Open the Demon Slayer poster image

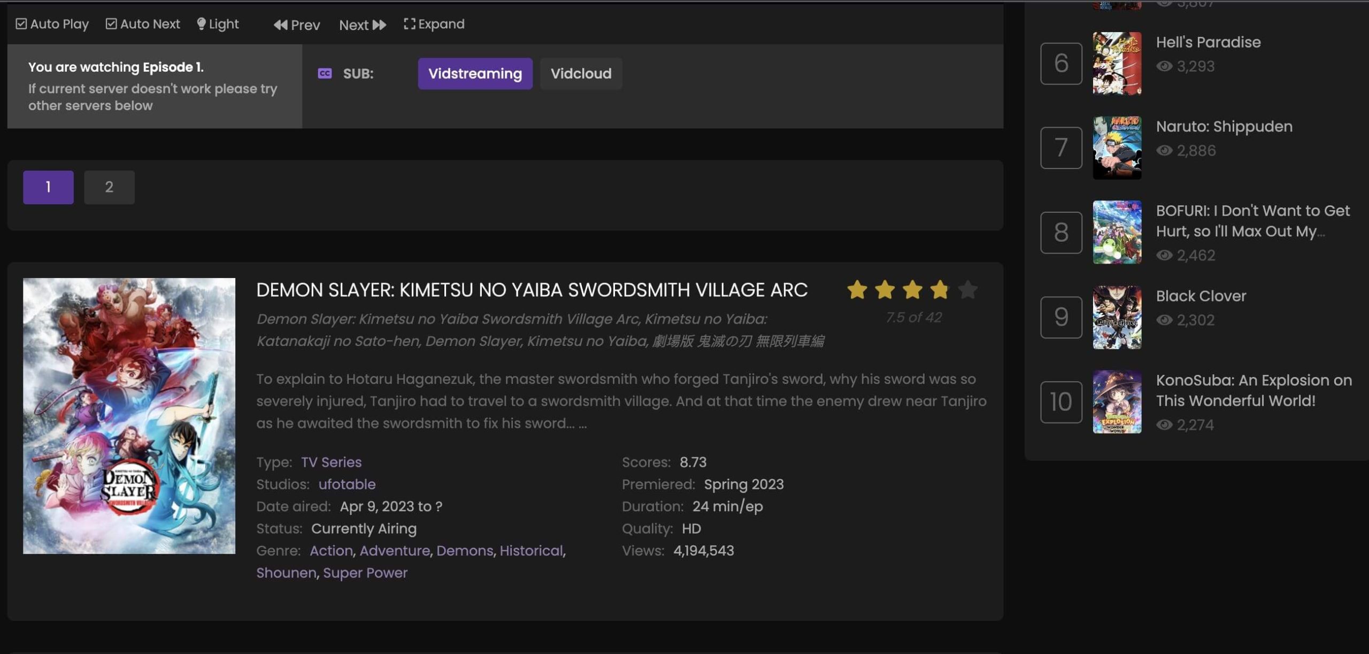(x=129, y=416)
